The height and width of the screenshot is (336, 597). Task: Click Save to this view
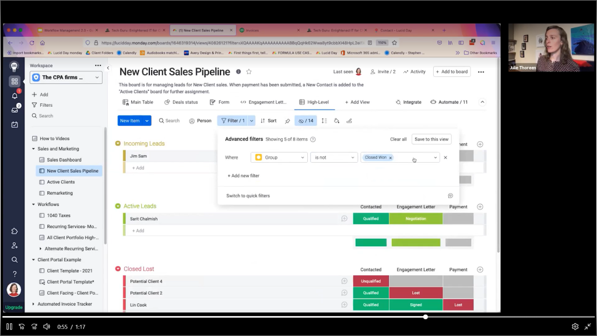pyautogui.click(x=431, y=139)
